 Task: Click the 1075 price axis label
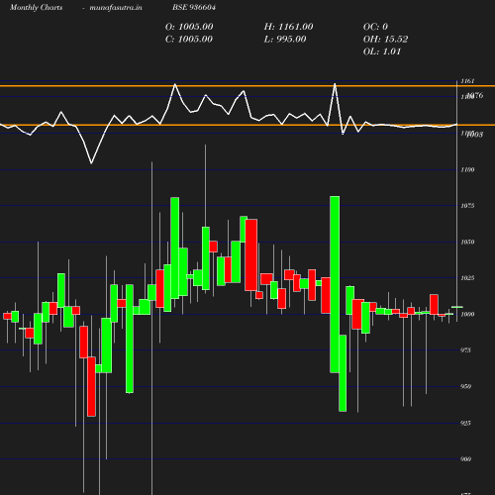click(x=467, y=206)
